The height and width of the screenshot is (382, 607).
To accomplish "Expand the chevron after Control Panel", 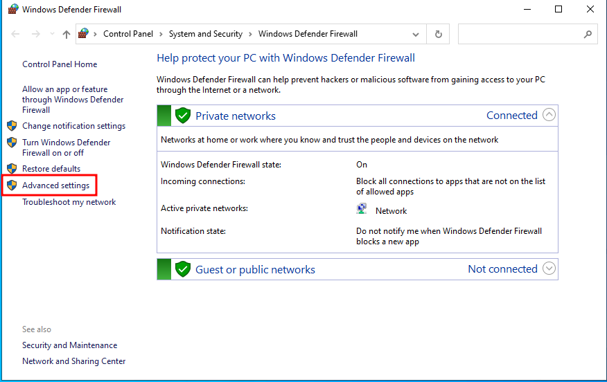I will [161, 34].
